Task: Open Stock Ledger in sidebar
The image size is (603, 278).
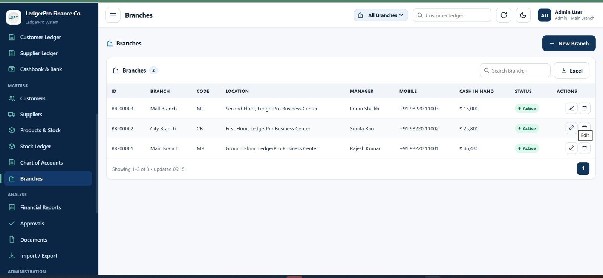Action: (48, 147)
